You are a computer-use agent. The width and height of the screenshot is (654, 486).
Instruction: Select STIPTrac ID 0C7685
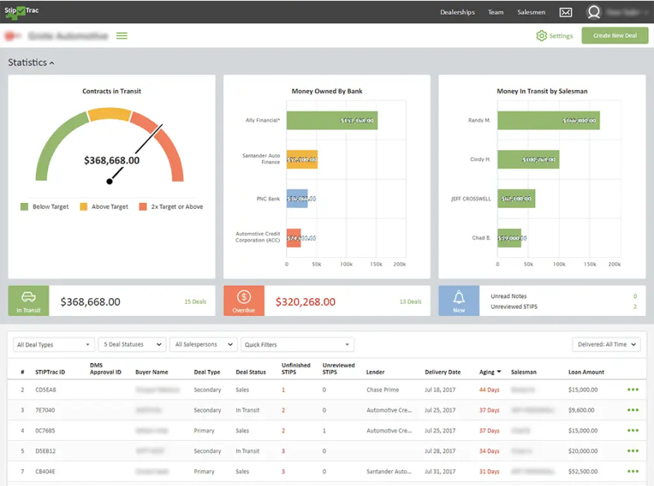tap(45, 431)
